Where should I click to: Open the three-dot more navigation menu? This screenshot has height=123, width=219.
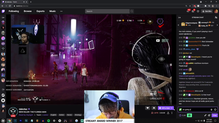61,11
